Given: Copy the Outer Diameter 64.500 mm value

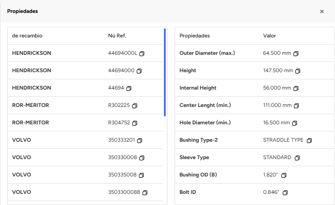Looking at the screenshot, I should (x=296, y=53).
